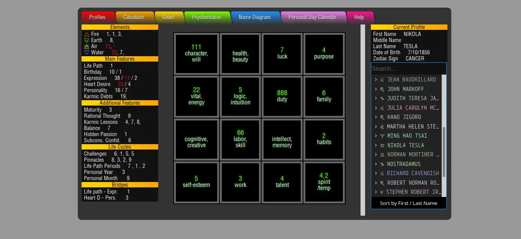Expand the NOSTRADAMUS profile entry
The width and height of the screenshot is (521, 239).
point(376,164)
